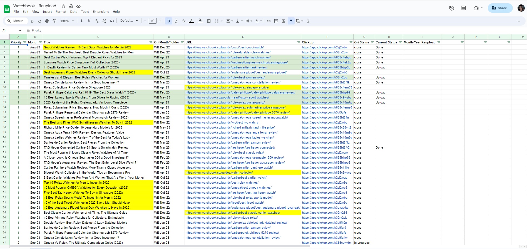Click the paint format roller icon

54,21
